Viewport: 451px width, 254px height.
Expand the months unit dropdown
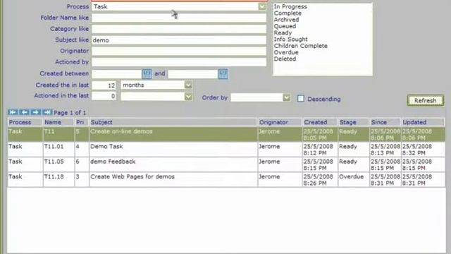point(188,85)
